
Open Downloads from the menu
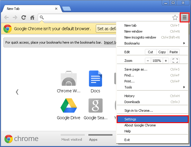(152, 102)
